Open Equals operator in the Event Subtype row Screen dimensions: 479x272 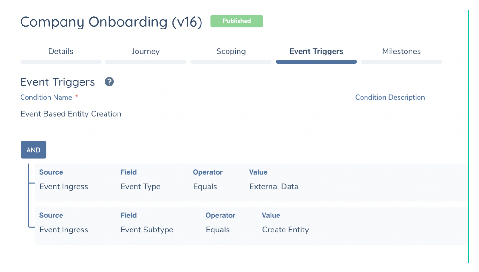[x=218, y=230]
